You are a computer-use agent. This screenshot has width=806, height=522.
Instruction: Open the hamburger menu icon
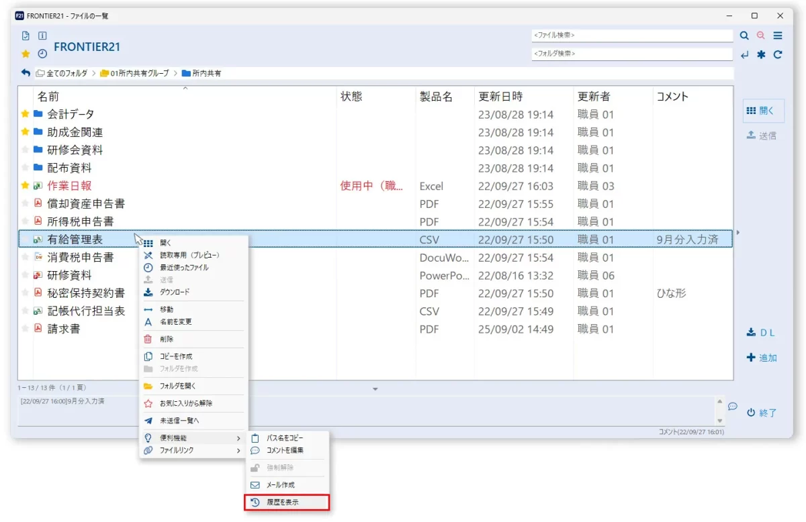[778, 36]
